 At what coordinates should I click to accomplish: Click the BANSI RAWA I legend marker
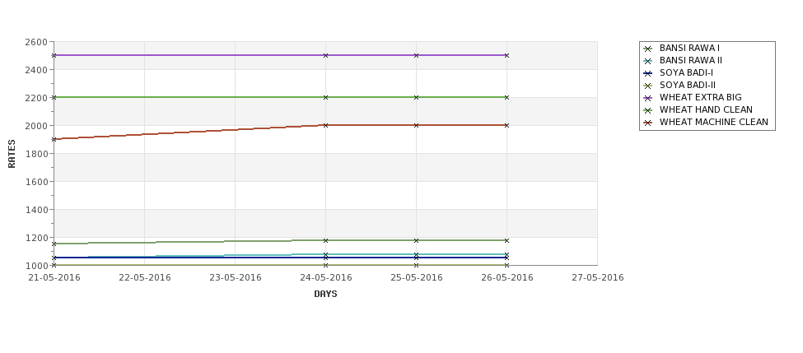point(648,49)
